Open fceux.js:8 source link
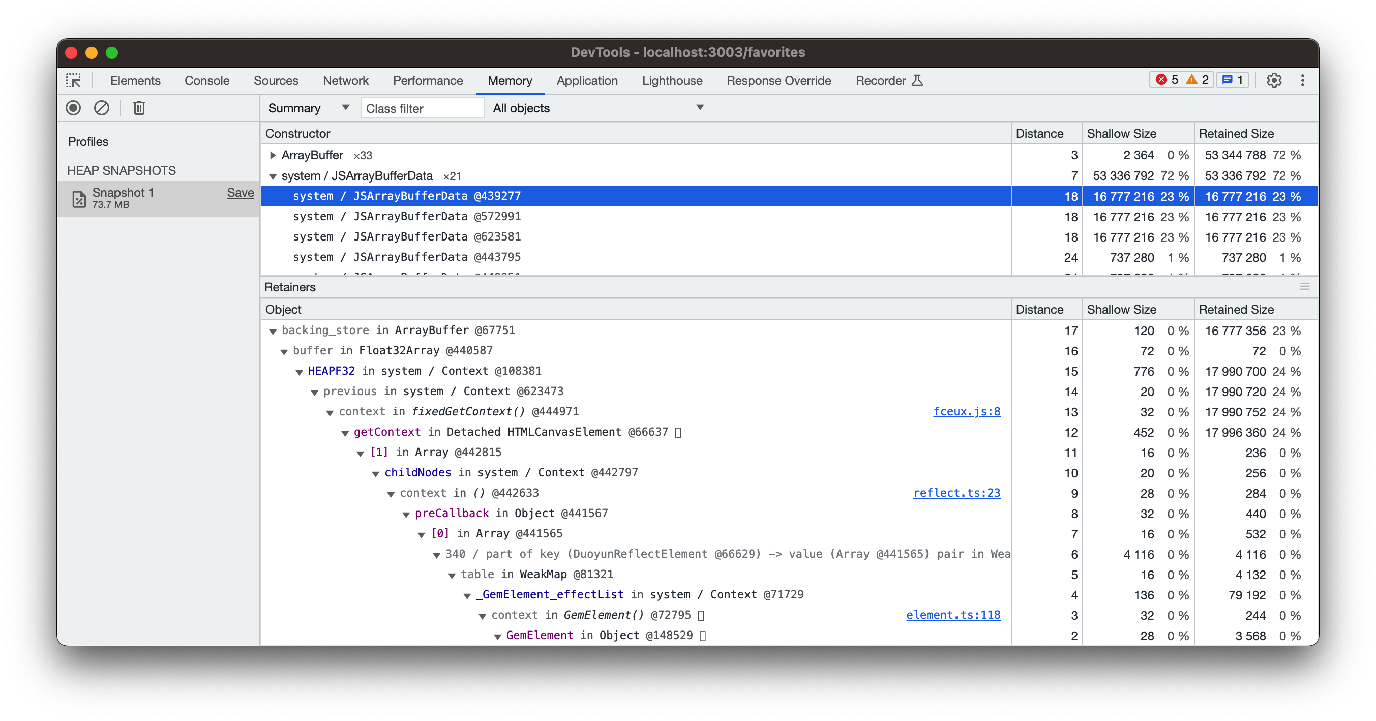 pyautogui.click(x=966, y=411)
